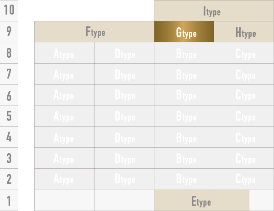Click the floor 10 row label
This screenshot has height=211, width=274.
pyautogui.click(x=9, y=10)
